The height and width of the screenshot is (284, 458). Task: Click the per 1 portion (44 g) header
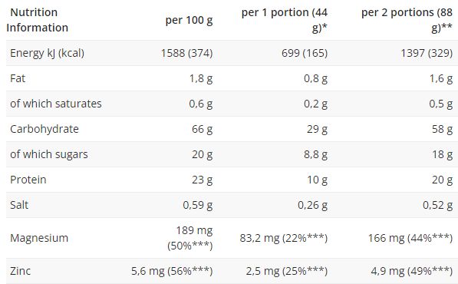point(284,20)
